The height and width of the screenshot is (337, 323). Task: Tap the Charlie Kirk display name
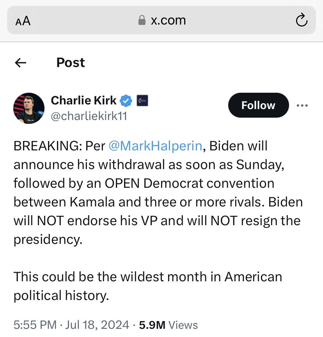click(x=83, y=101)
